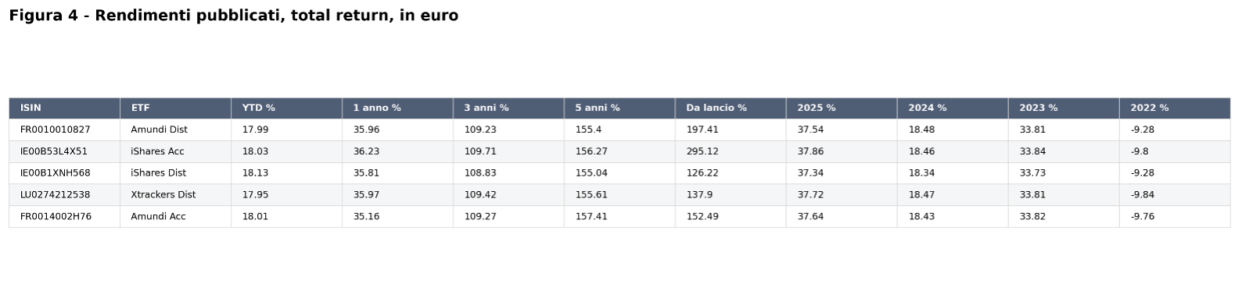Viewport: 1242px width, 305px height.
Task: Click the 2024 % column header
Action: pos(953,108)
